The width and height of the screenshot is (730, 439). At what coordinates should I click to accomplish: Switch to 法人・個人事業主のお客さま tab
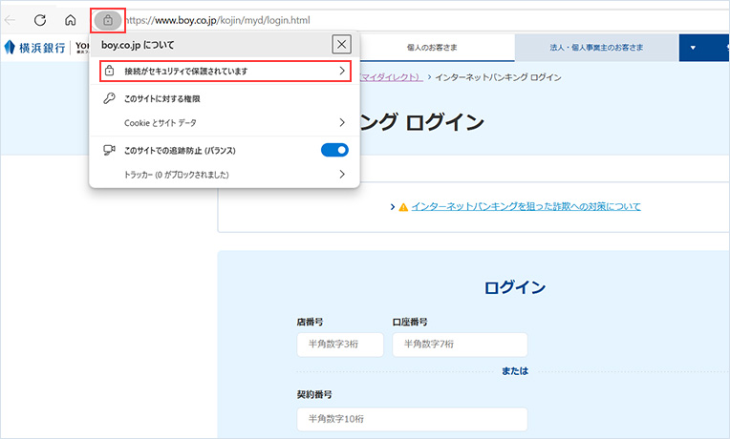point(596,46)
